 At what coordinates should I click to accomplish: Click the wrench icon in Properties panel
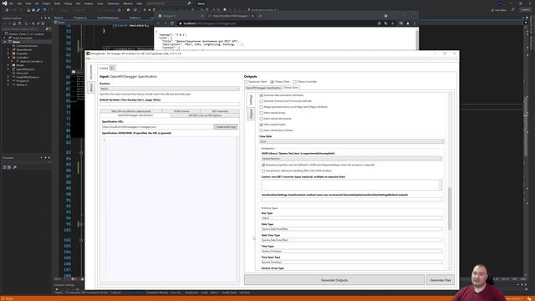click(15, 167)
